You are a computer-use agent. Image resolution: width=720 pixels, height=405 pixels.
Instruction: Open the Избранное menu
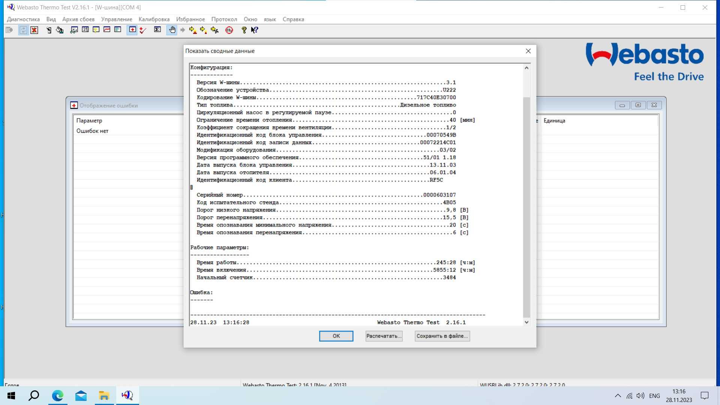coord(190,19)
